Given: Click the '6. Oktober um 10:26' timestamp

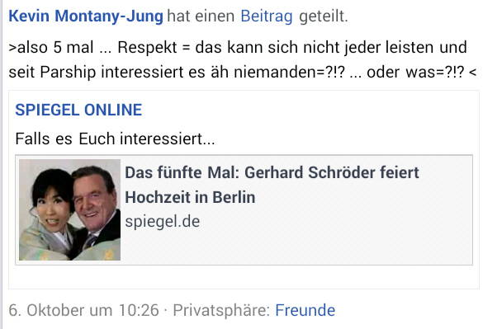Looking at the screenshot, I should 83,310.
